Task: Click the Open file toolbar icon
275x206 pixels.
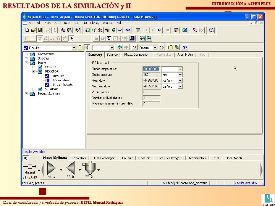Action: 33,30
